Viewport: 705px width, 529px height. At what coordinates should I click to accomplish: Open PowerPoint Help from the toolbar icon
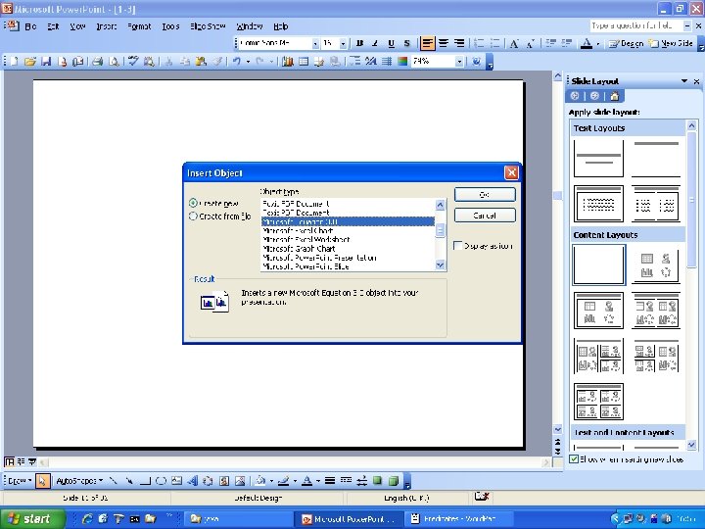point(476,61)
